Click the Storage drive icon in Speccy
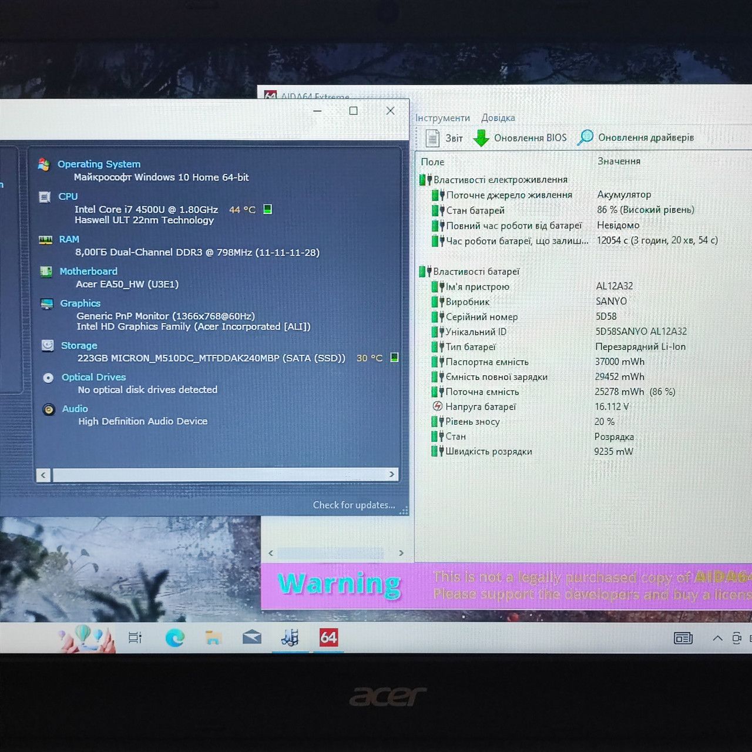752x752 pixels. tap(48, 345)
